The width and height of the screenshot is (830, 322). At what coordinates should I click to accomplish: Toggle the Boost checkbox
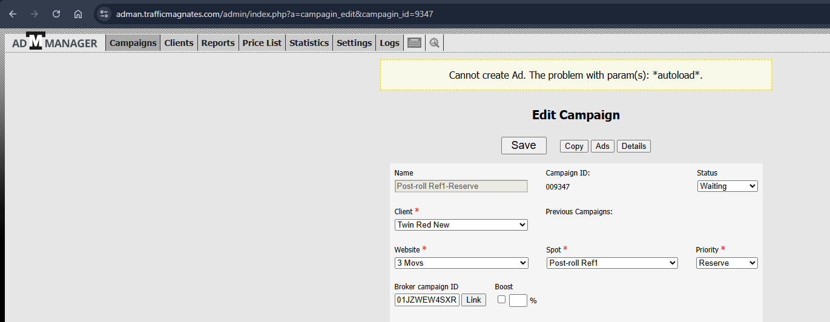point(501,299)
